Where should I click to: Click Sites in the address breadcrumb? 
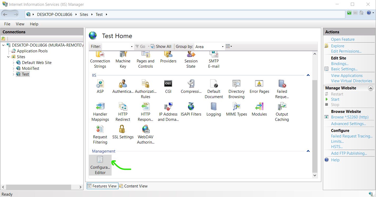pos(84,15)
